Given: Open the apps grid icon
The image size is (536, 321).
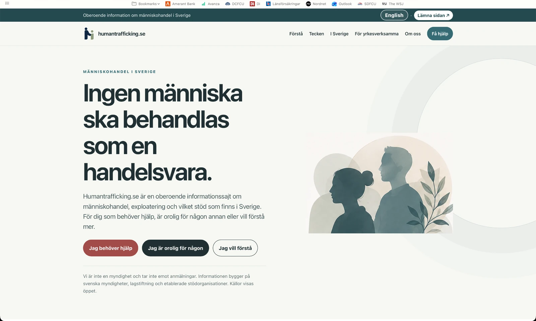Looking at the screenshot, I should pos(7,3).
